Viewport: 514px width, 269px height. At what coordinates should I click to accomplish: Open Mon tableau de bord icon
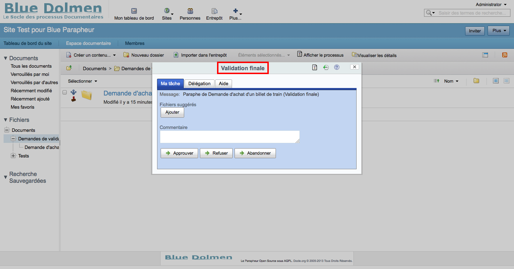tap(134, 11)
